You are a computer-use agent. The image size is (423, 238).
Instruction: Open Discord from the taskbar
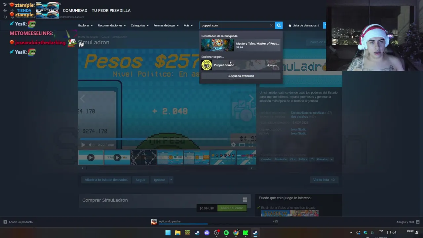(207, 233)
